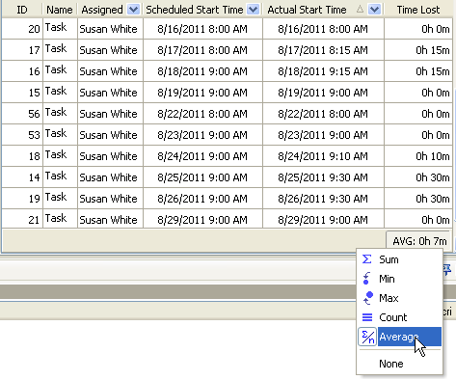The height and width of the screenshot is (380, 456).
Task: Click the Average sigma-over-n icon
Action: 367,337
